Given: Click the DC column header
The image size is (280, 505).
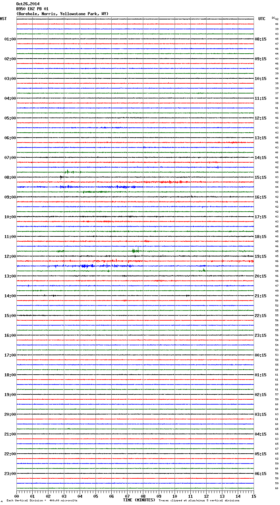Looking at the screenshot, I should [x=273, y=18].
